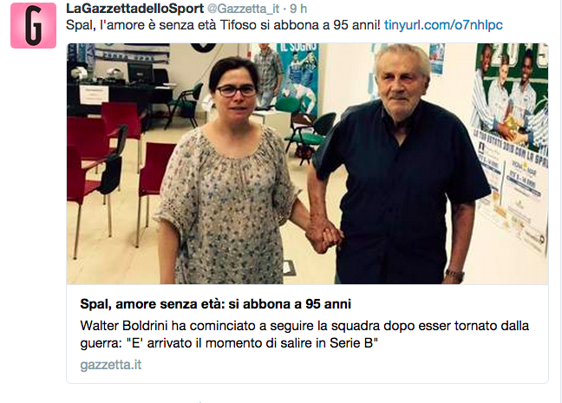Open the card headline Spal, amore senza età
This screenshot has height=403, width=562.
(x=215, y=304)
